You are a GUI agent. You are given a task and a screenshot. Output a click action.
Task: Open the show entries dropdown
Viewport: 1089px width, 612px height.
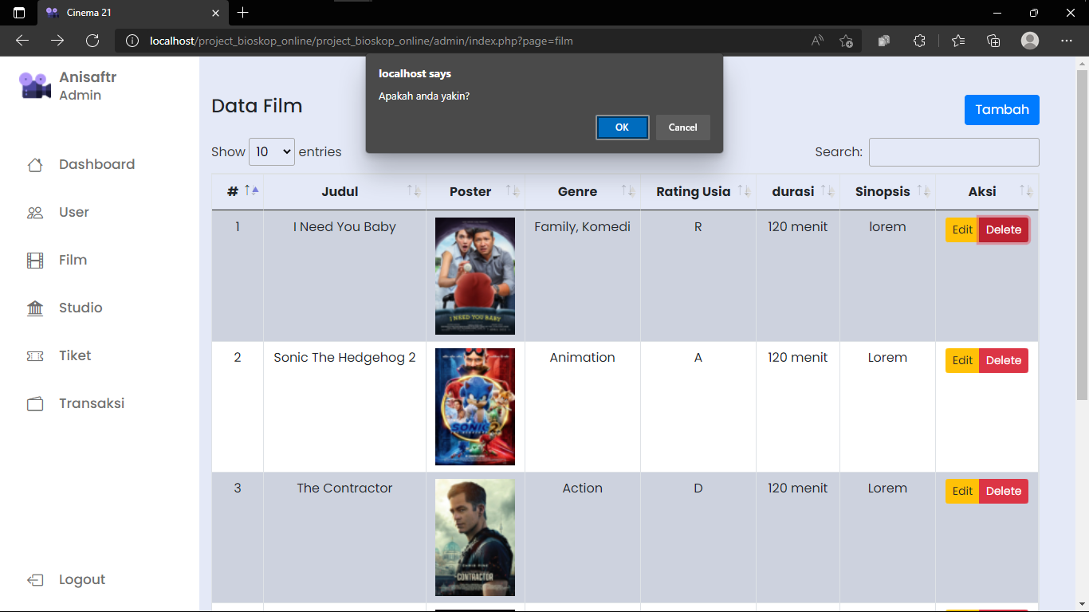tap(272, 151)
